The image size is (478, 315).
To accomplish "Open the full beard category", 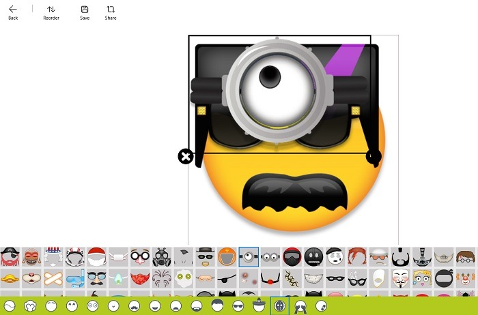I will [197, 305].
